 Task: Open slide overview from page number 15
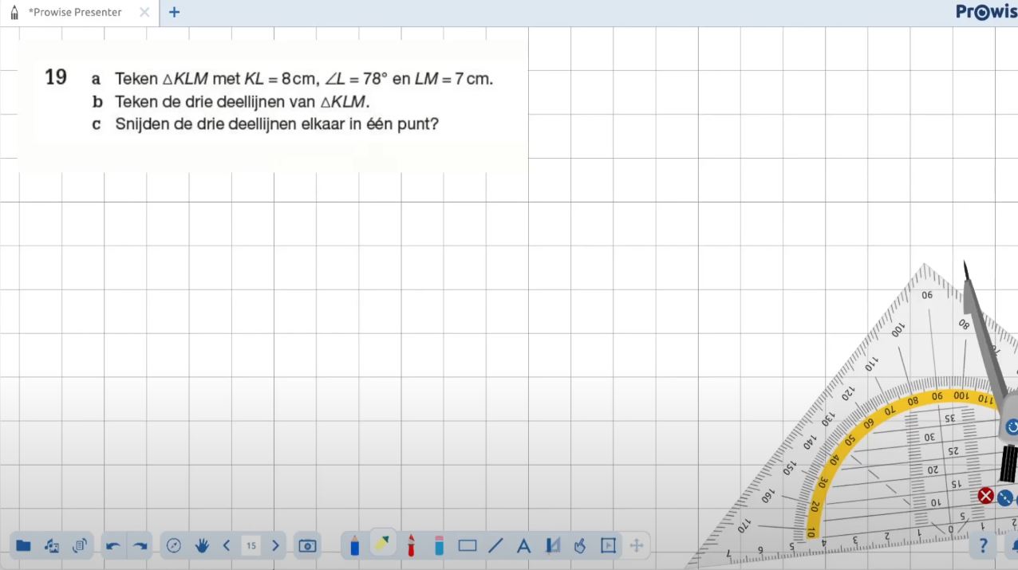pos(251,546)
